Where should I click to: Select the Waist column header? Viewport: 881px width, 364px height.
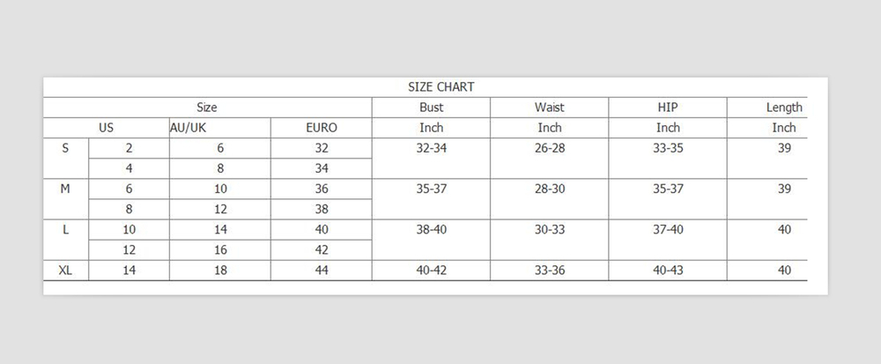pos(550,108)
